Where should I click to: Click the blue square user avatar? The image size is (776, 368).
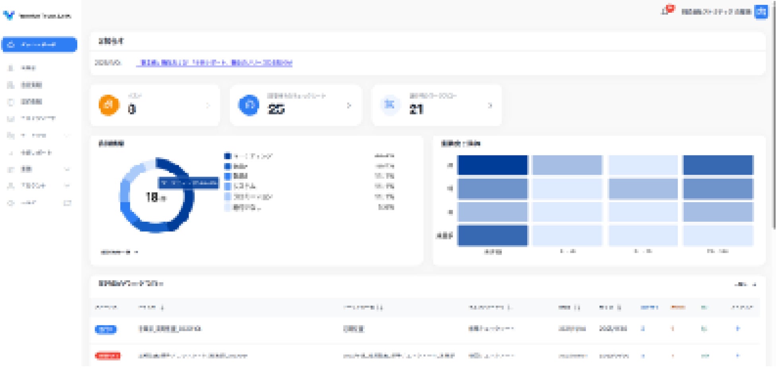tap(761, 12)
